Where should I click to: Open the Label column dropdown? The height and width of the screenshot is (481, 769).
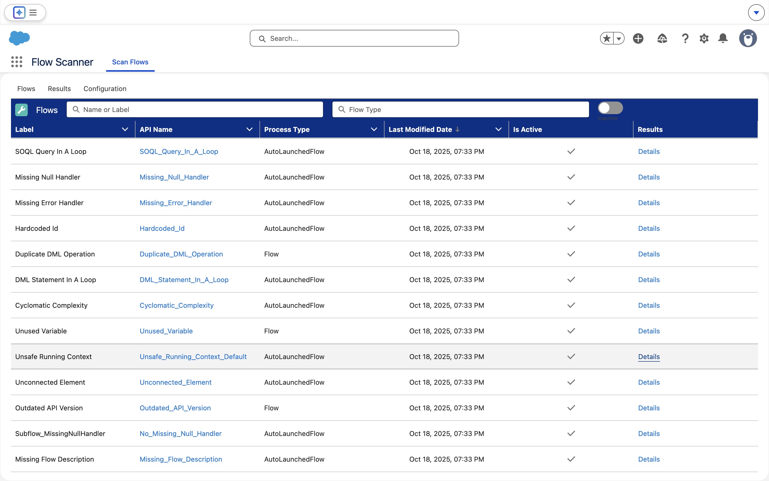point(125,129)
